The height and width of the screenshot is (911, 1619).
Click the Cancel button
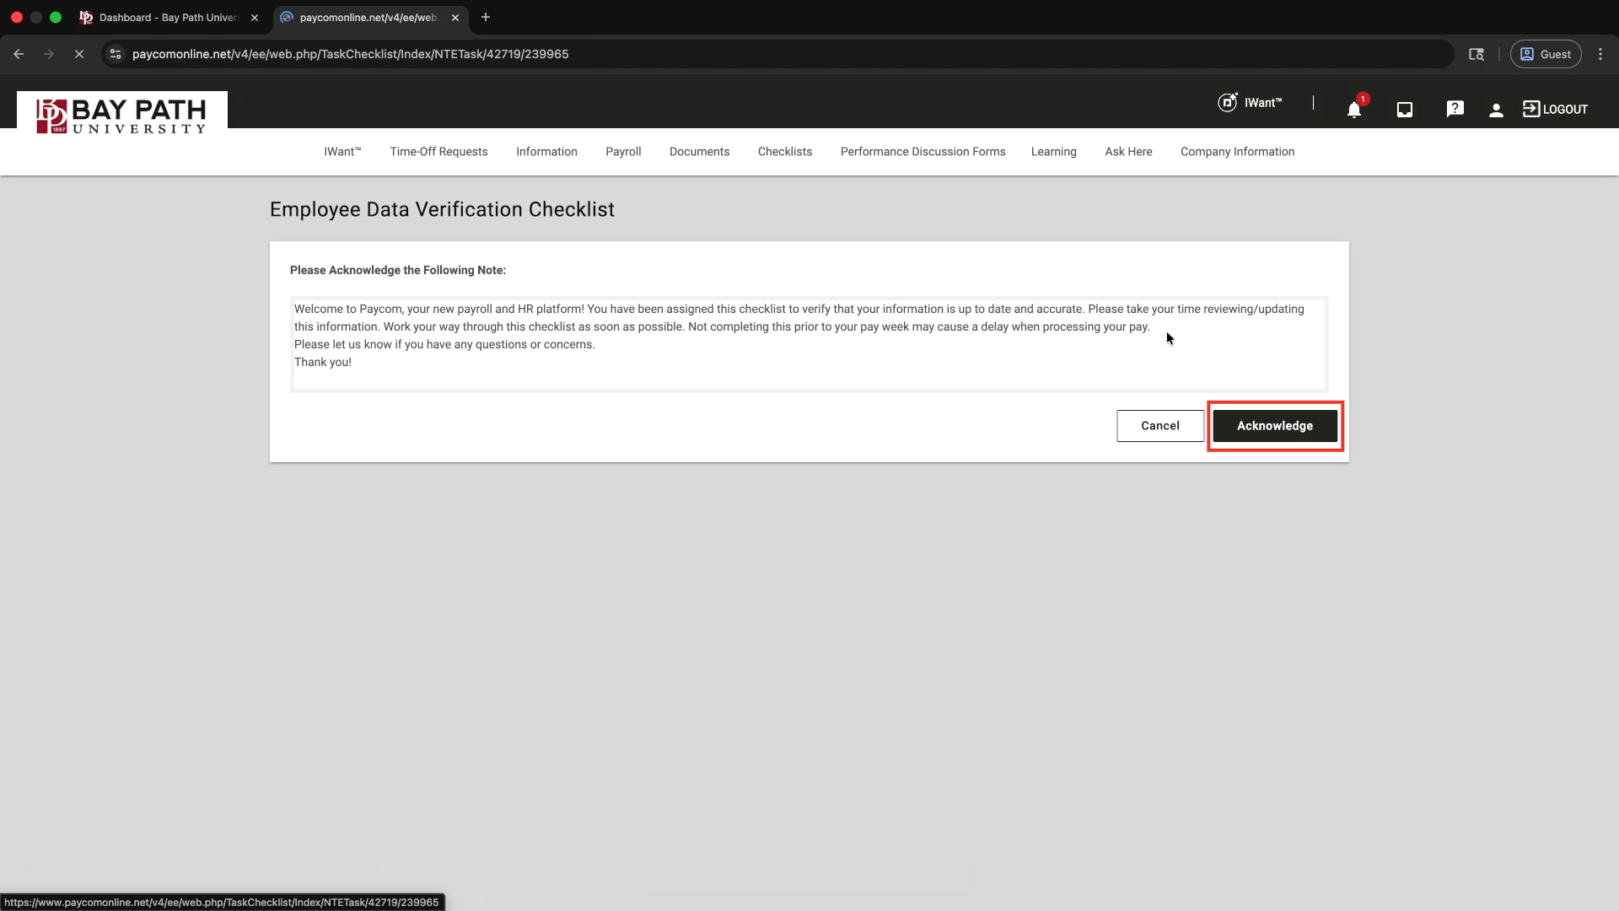click(x=1159, y=426)
